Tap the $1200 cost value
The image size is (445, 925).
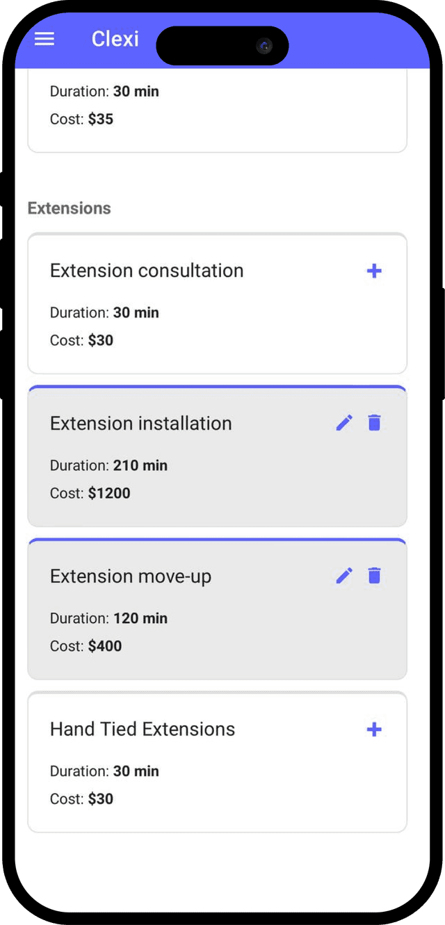[109, 493]
